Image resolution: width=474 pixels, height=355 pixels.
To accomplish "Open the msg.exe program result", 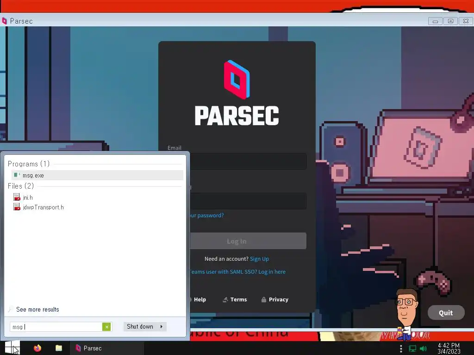I will point(97,175).
